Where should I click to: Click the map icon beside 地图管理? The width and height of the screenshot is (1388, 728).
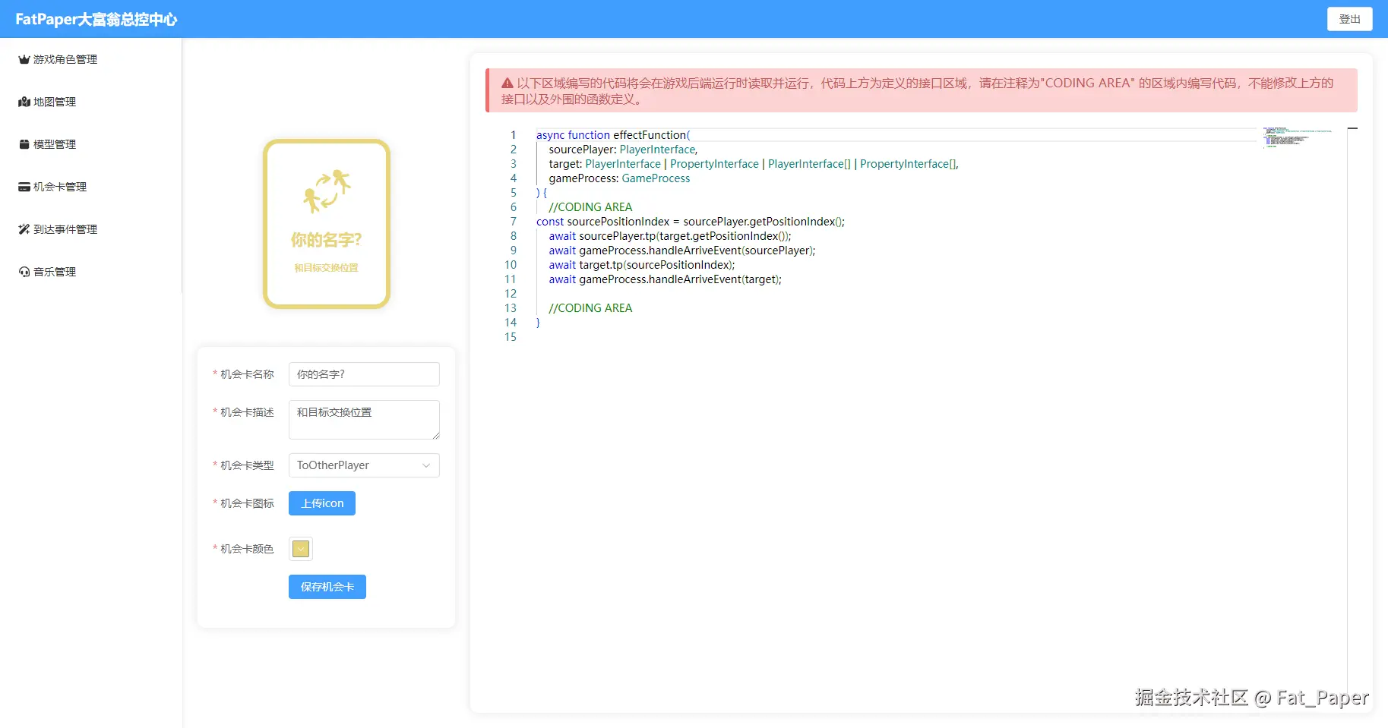[x=24, y=102]
